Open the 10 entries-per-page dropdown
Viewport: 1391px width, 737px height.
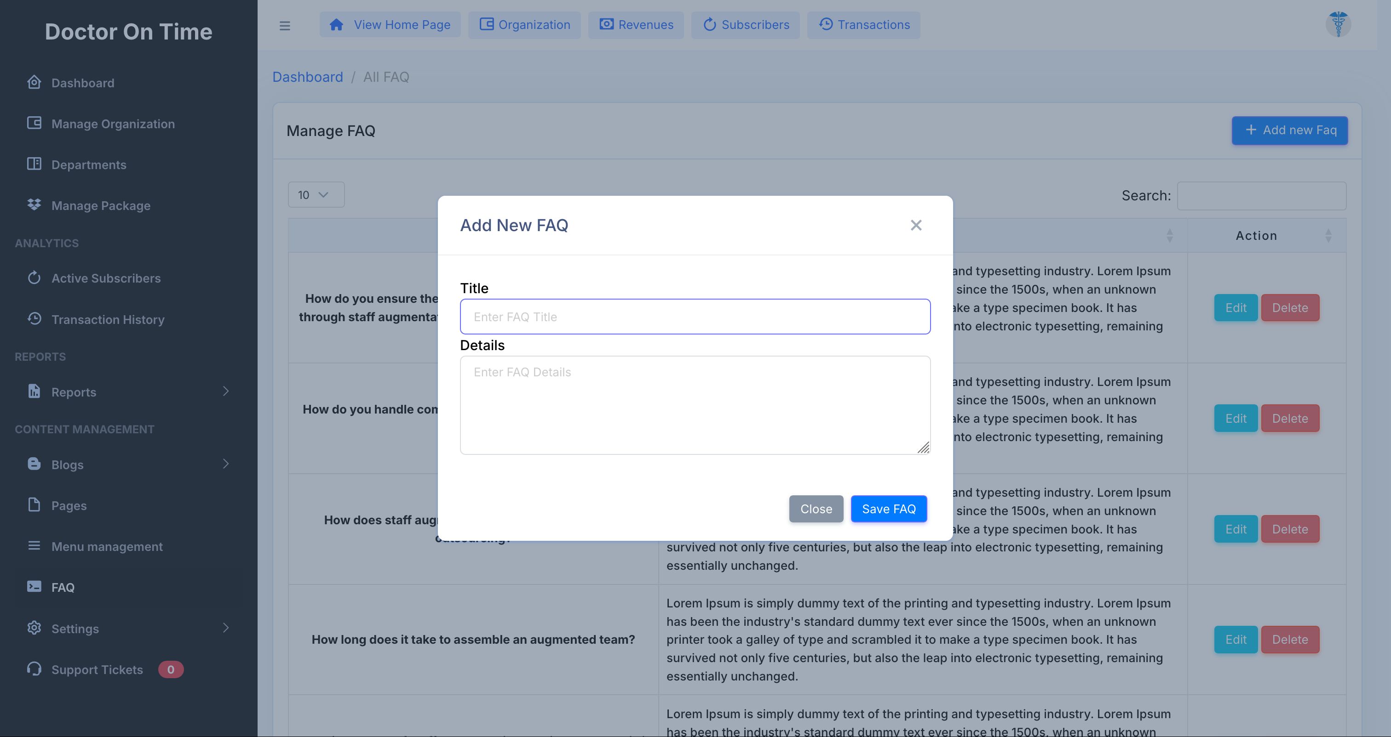(316, 195)
